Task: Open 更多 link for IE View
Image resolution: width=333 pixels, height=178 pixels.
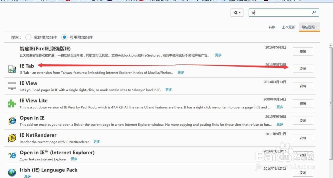Action: [168, 90]
